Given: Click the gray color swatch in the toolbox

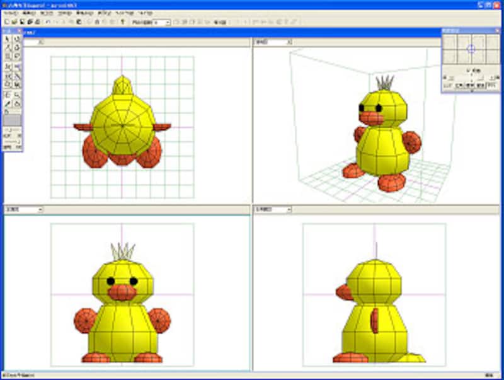Looking at the screenshot, I should click(x=12, y=120).
